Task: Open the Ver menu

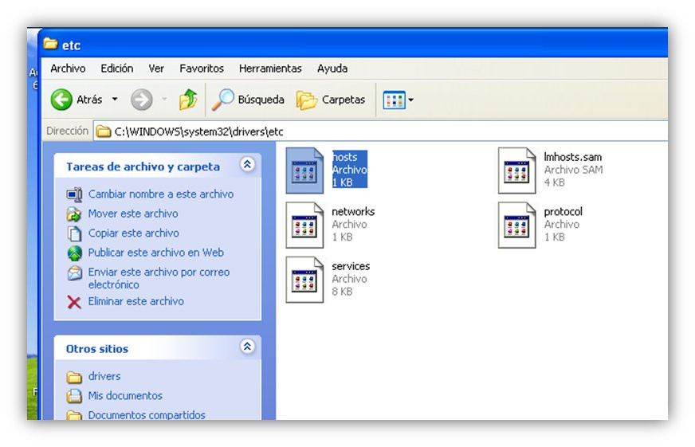Action: pos(156,69)
